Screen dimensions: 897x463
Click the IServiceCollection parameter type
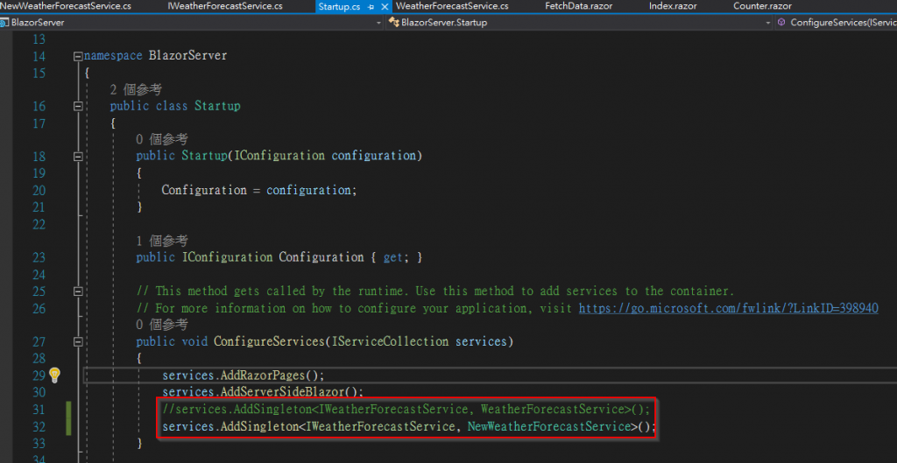[390, 342]
